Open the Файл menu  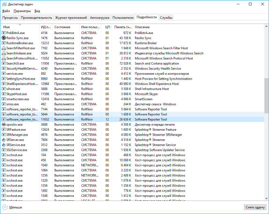pyautogui.click(x=6, y=11)
